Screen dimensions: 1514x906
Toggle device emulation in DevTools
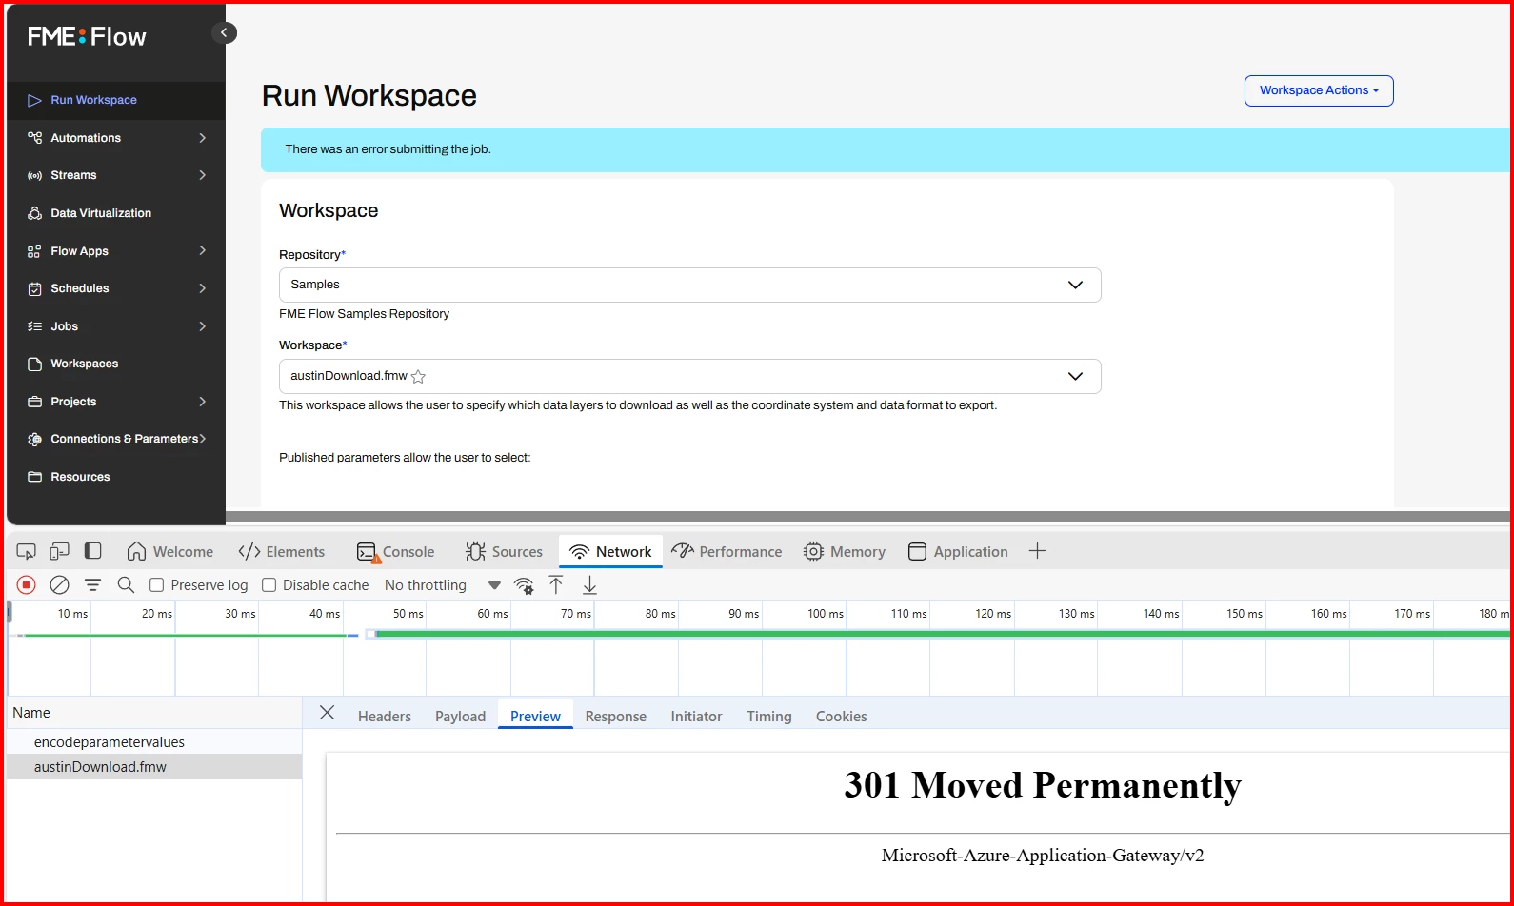59,551
